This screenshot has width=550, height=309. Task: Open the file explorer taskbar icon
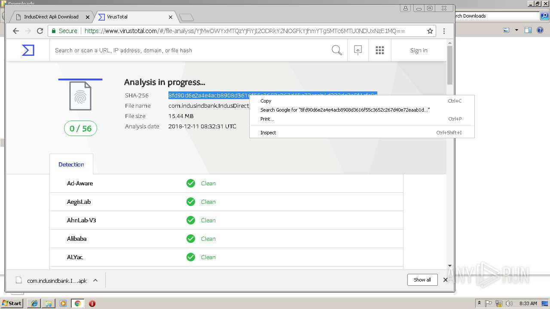point(49,303)
